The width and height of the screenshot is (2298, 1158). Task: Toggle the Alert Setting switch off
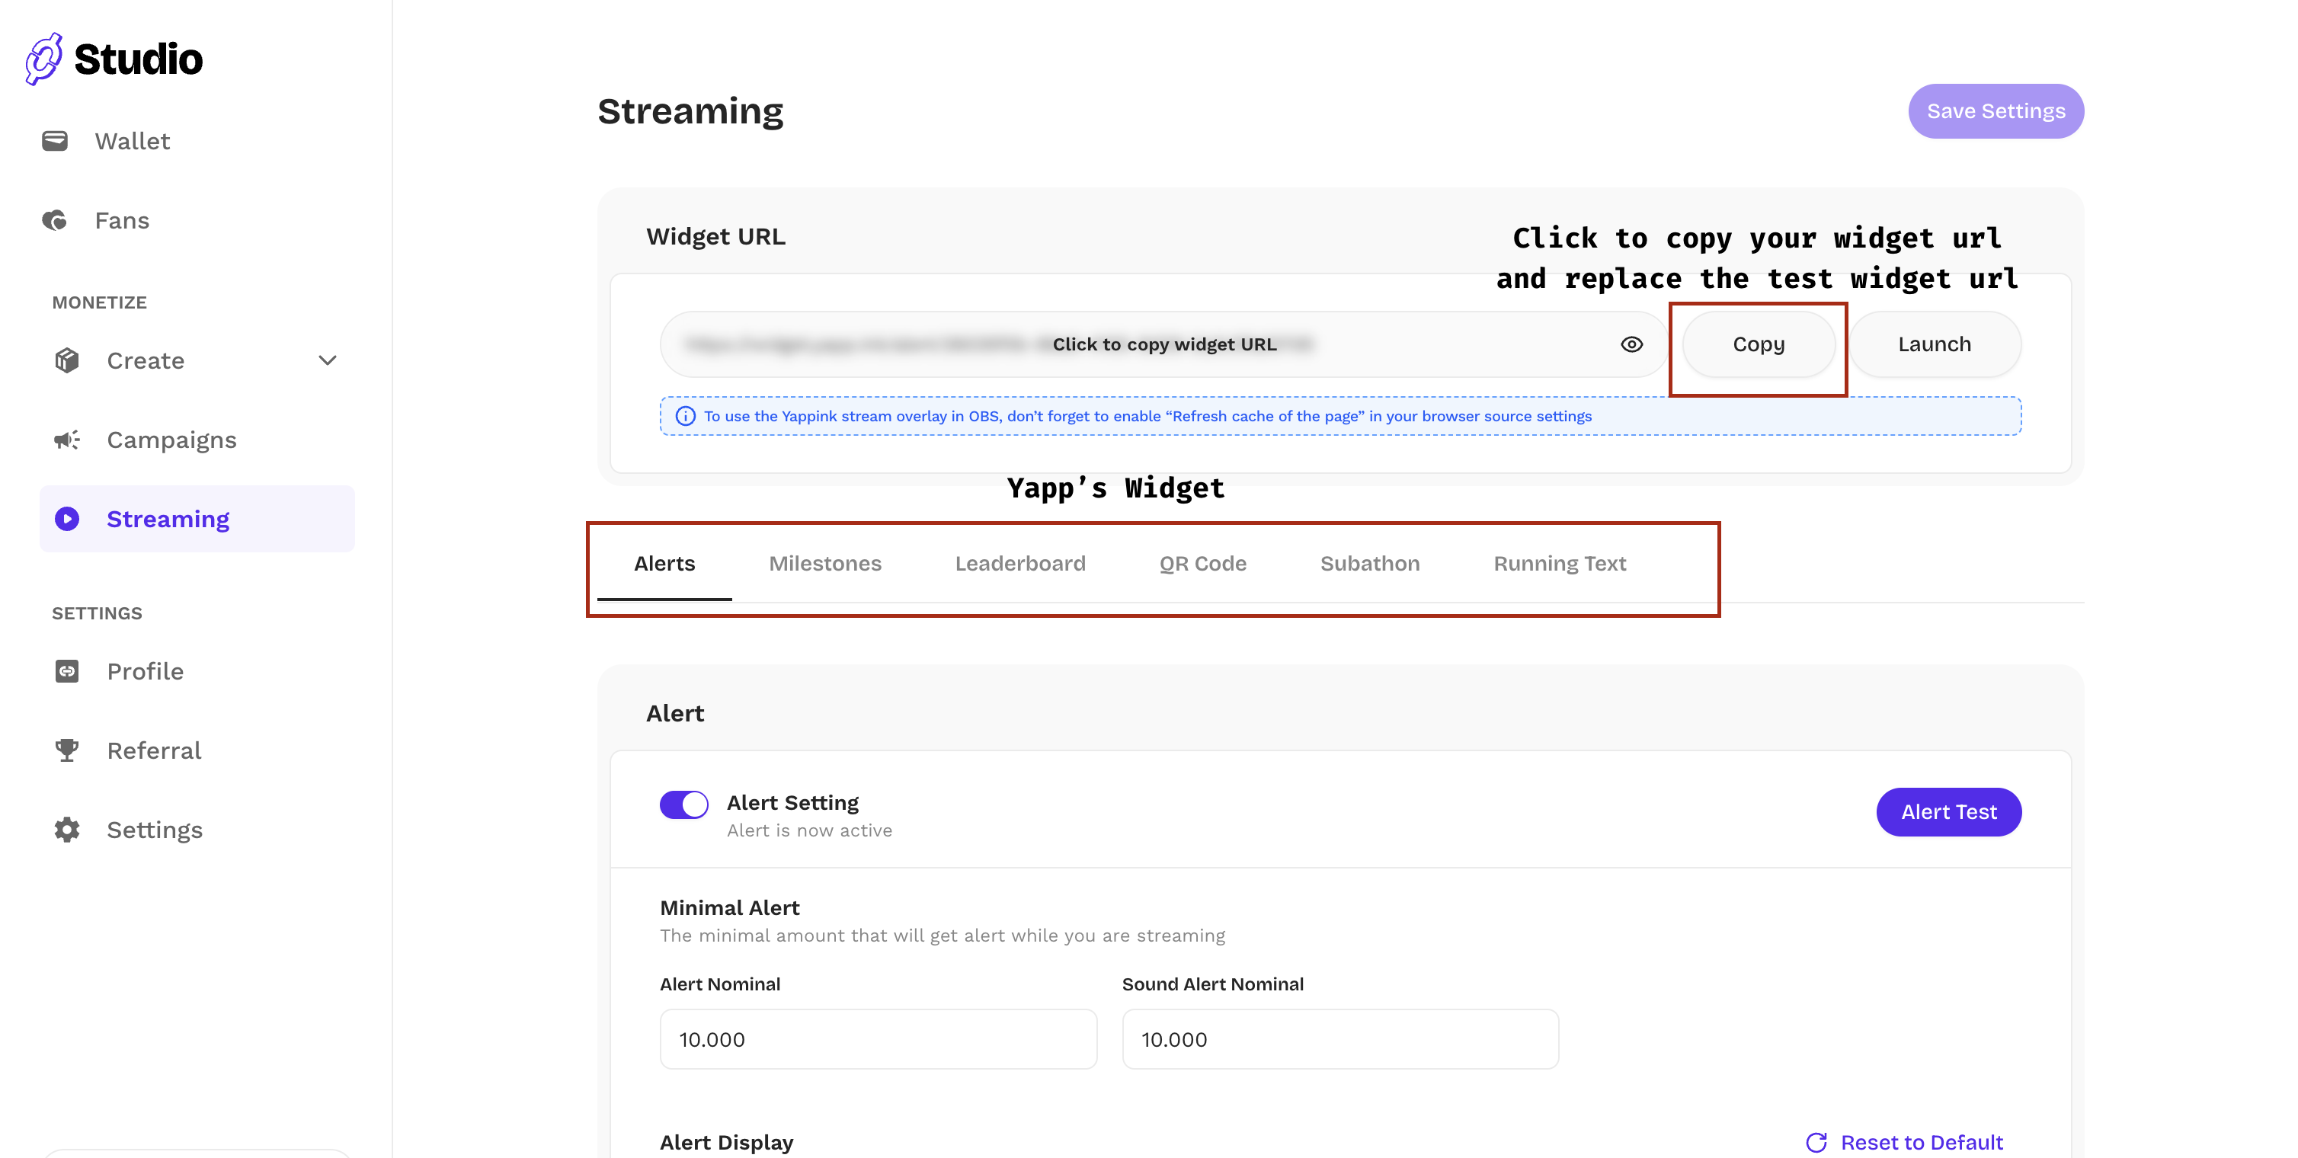[684, 805]
